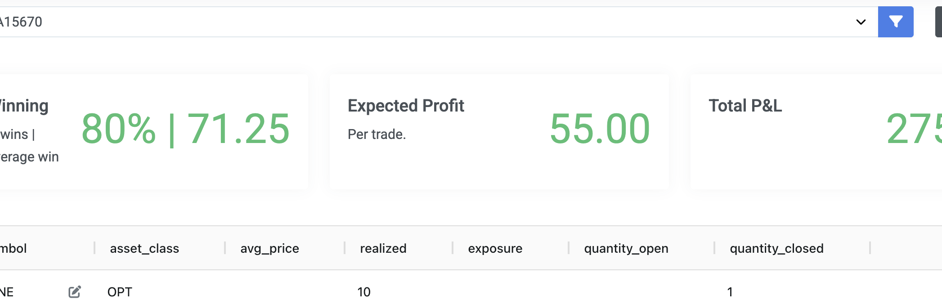Click divider between asset_class and avg_price headers
Viewport: 942px width, 304px height.
[225, 248]
